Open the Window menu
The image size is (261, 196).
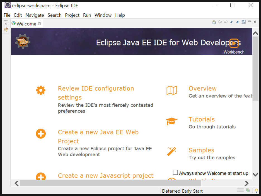(103, 15)
